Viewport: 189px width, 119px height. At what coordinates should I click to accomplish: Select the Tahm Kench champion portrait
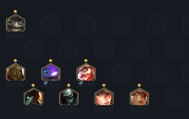[x=16, y=23]
